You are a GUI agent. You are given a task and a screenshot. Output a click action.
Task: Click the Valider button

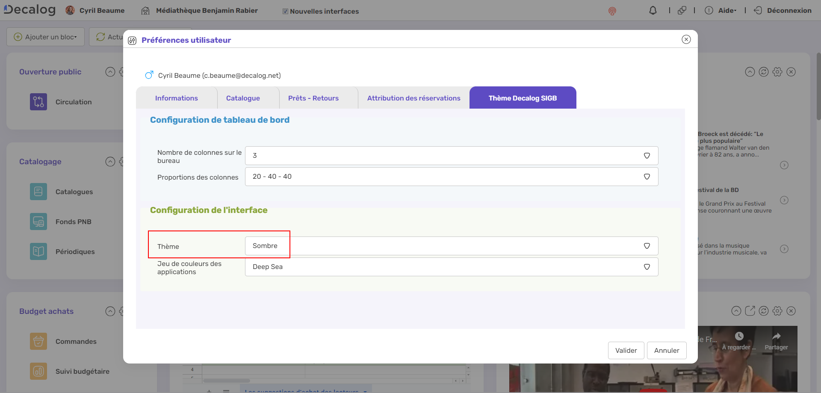pos(626,350)
